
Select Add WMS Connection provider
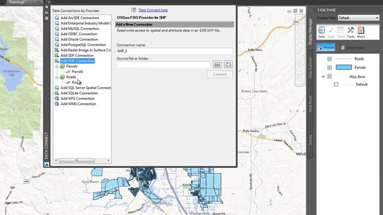78,103
